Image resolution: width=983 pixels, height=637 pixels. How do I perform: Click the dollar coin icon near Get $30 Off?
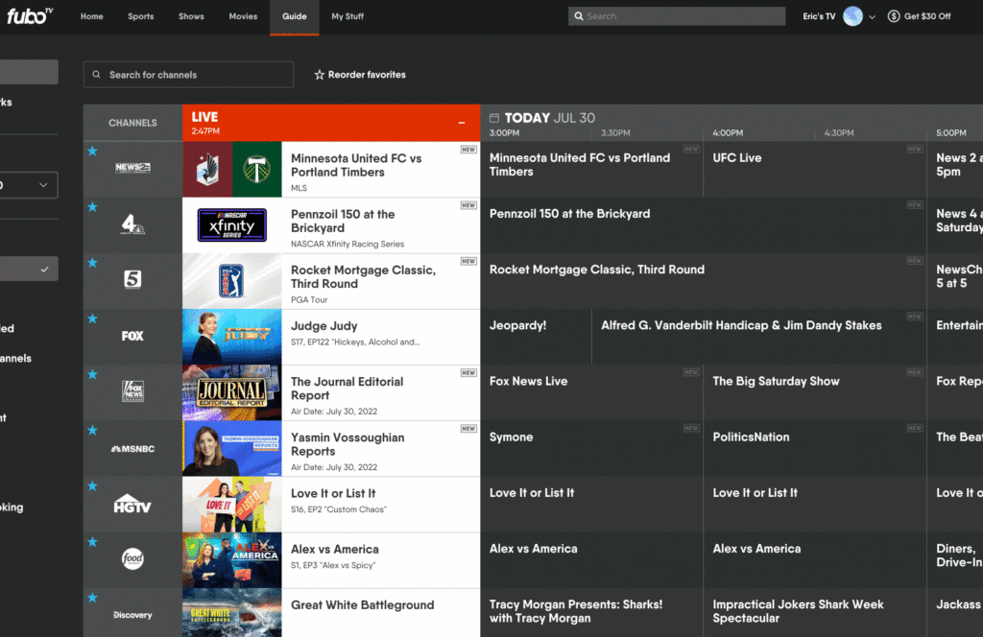892,15
